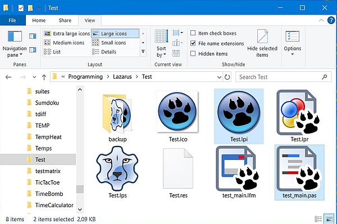
Task: Go back with the left arrow
Action: [8, 77]
